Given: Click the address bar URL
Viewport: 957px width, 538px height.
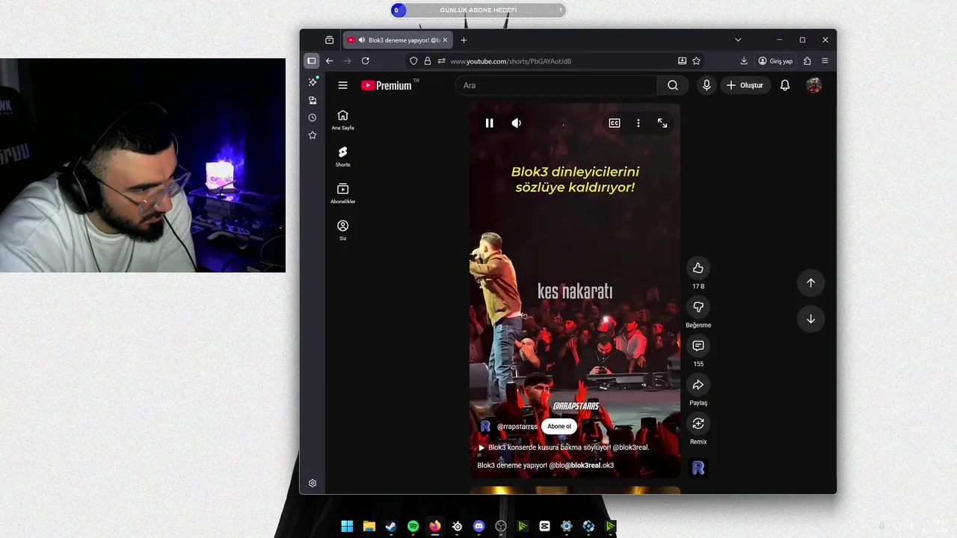Looking at the screenshot, I should pyautogui.click(x=511, y=61).
